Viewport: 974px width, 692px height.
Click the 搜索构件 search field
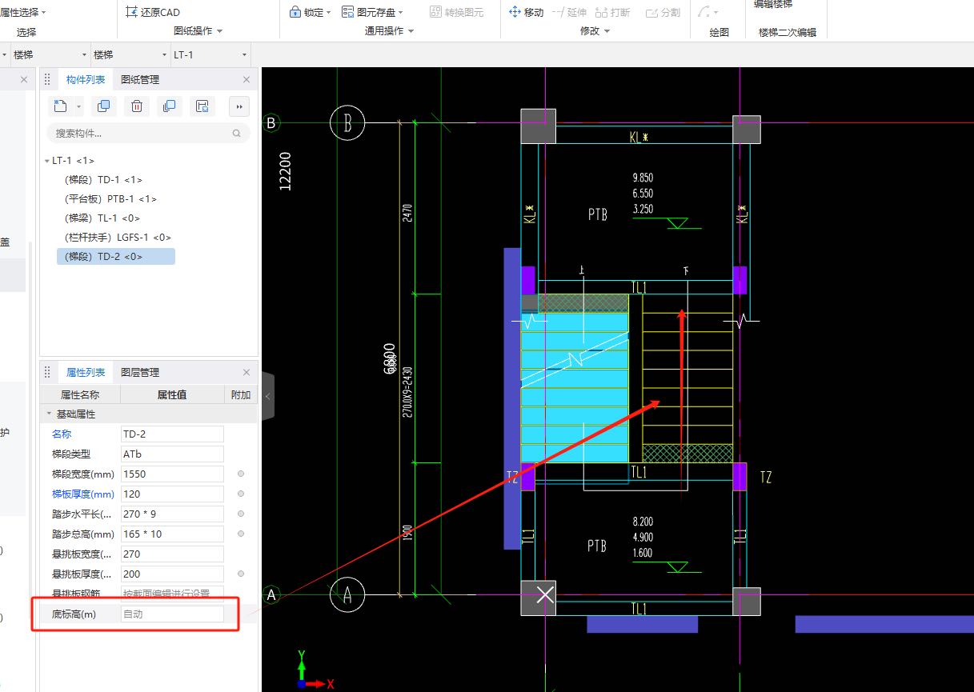click(x=148, y=134)
